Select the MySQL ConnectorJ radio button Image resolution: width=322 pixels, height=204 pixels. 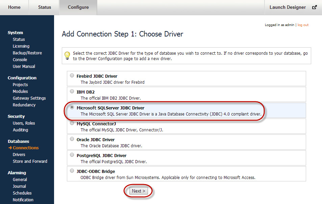point(72,123)
